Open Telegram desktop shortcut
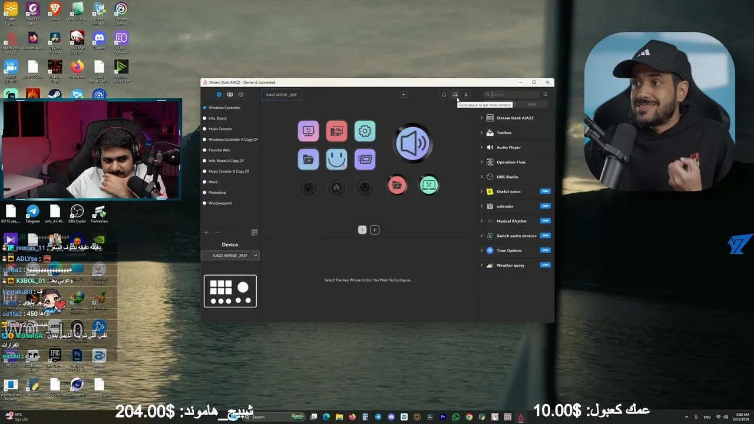 click(x=32, y=214)
